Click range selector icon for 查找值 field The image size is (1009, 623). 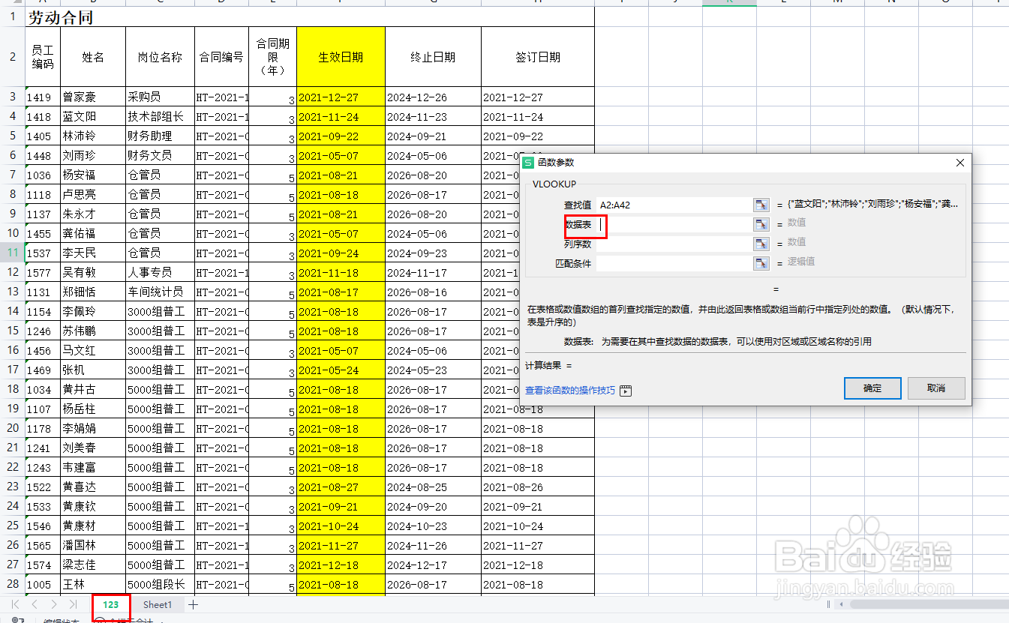coord(761,205)
